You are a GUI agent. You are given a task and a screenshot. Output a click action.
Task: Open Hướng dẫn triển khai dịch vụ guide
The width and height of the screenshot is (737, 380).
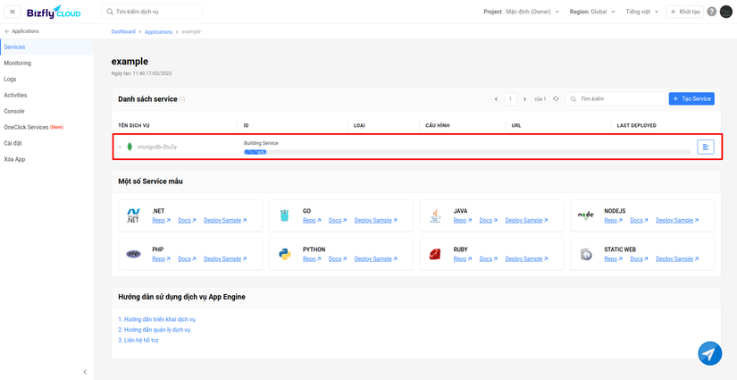157,319
